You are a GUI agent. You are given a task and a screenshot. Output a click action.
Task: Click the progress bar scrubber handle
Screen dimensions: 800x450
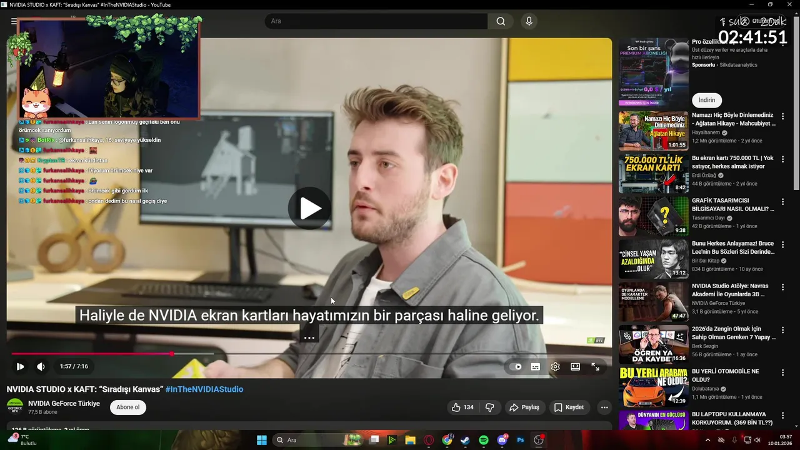(172, 354)
